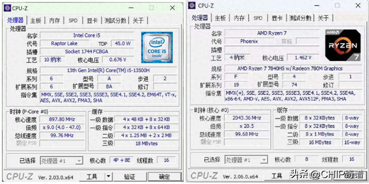
Task: Open 内存 tab in right AMD window
Action: coord(239,18)
